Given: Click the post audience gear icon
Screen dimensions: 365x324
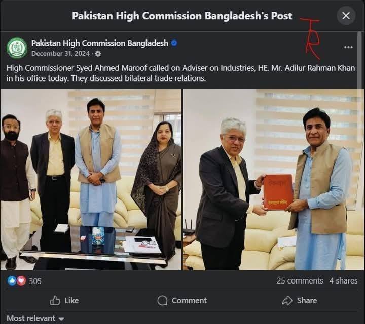Looking at the screenshot, I should click(x=98, y=54).
